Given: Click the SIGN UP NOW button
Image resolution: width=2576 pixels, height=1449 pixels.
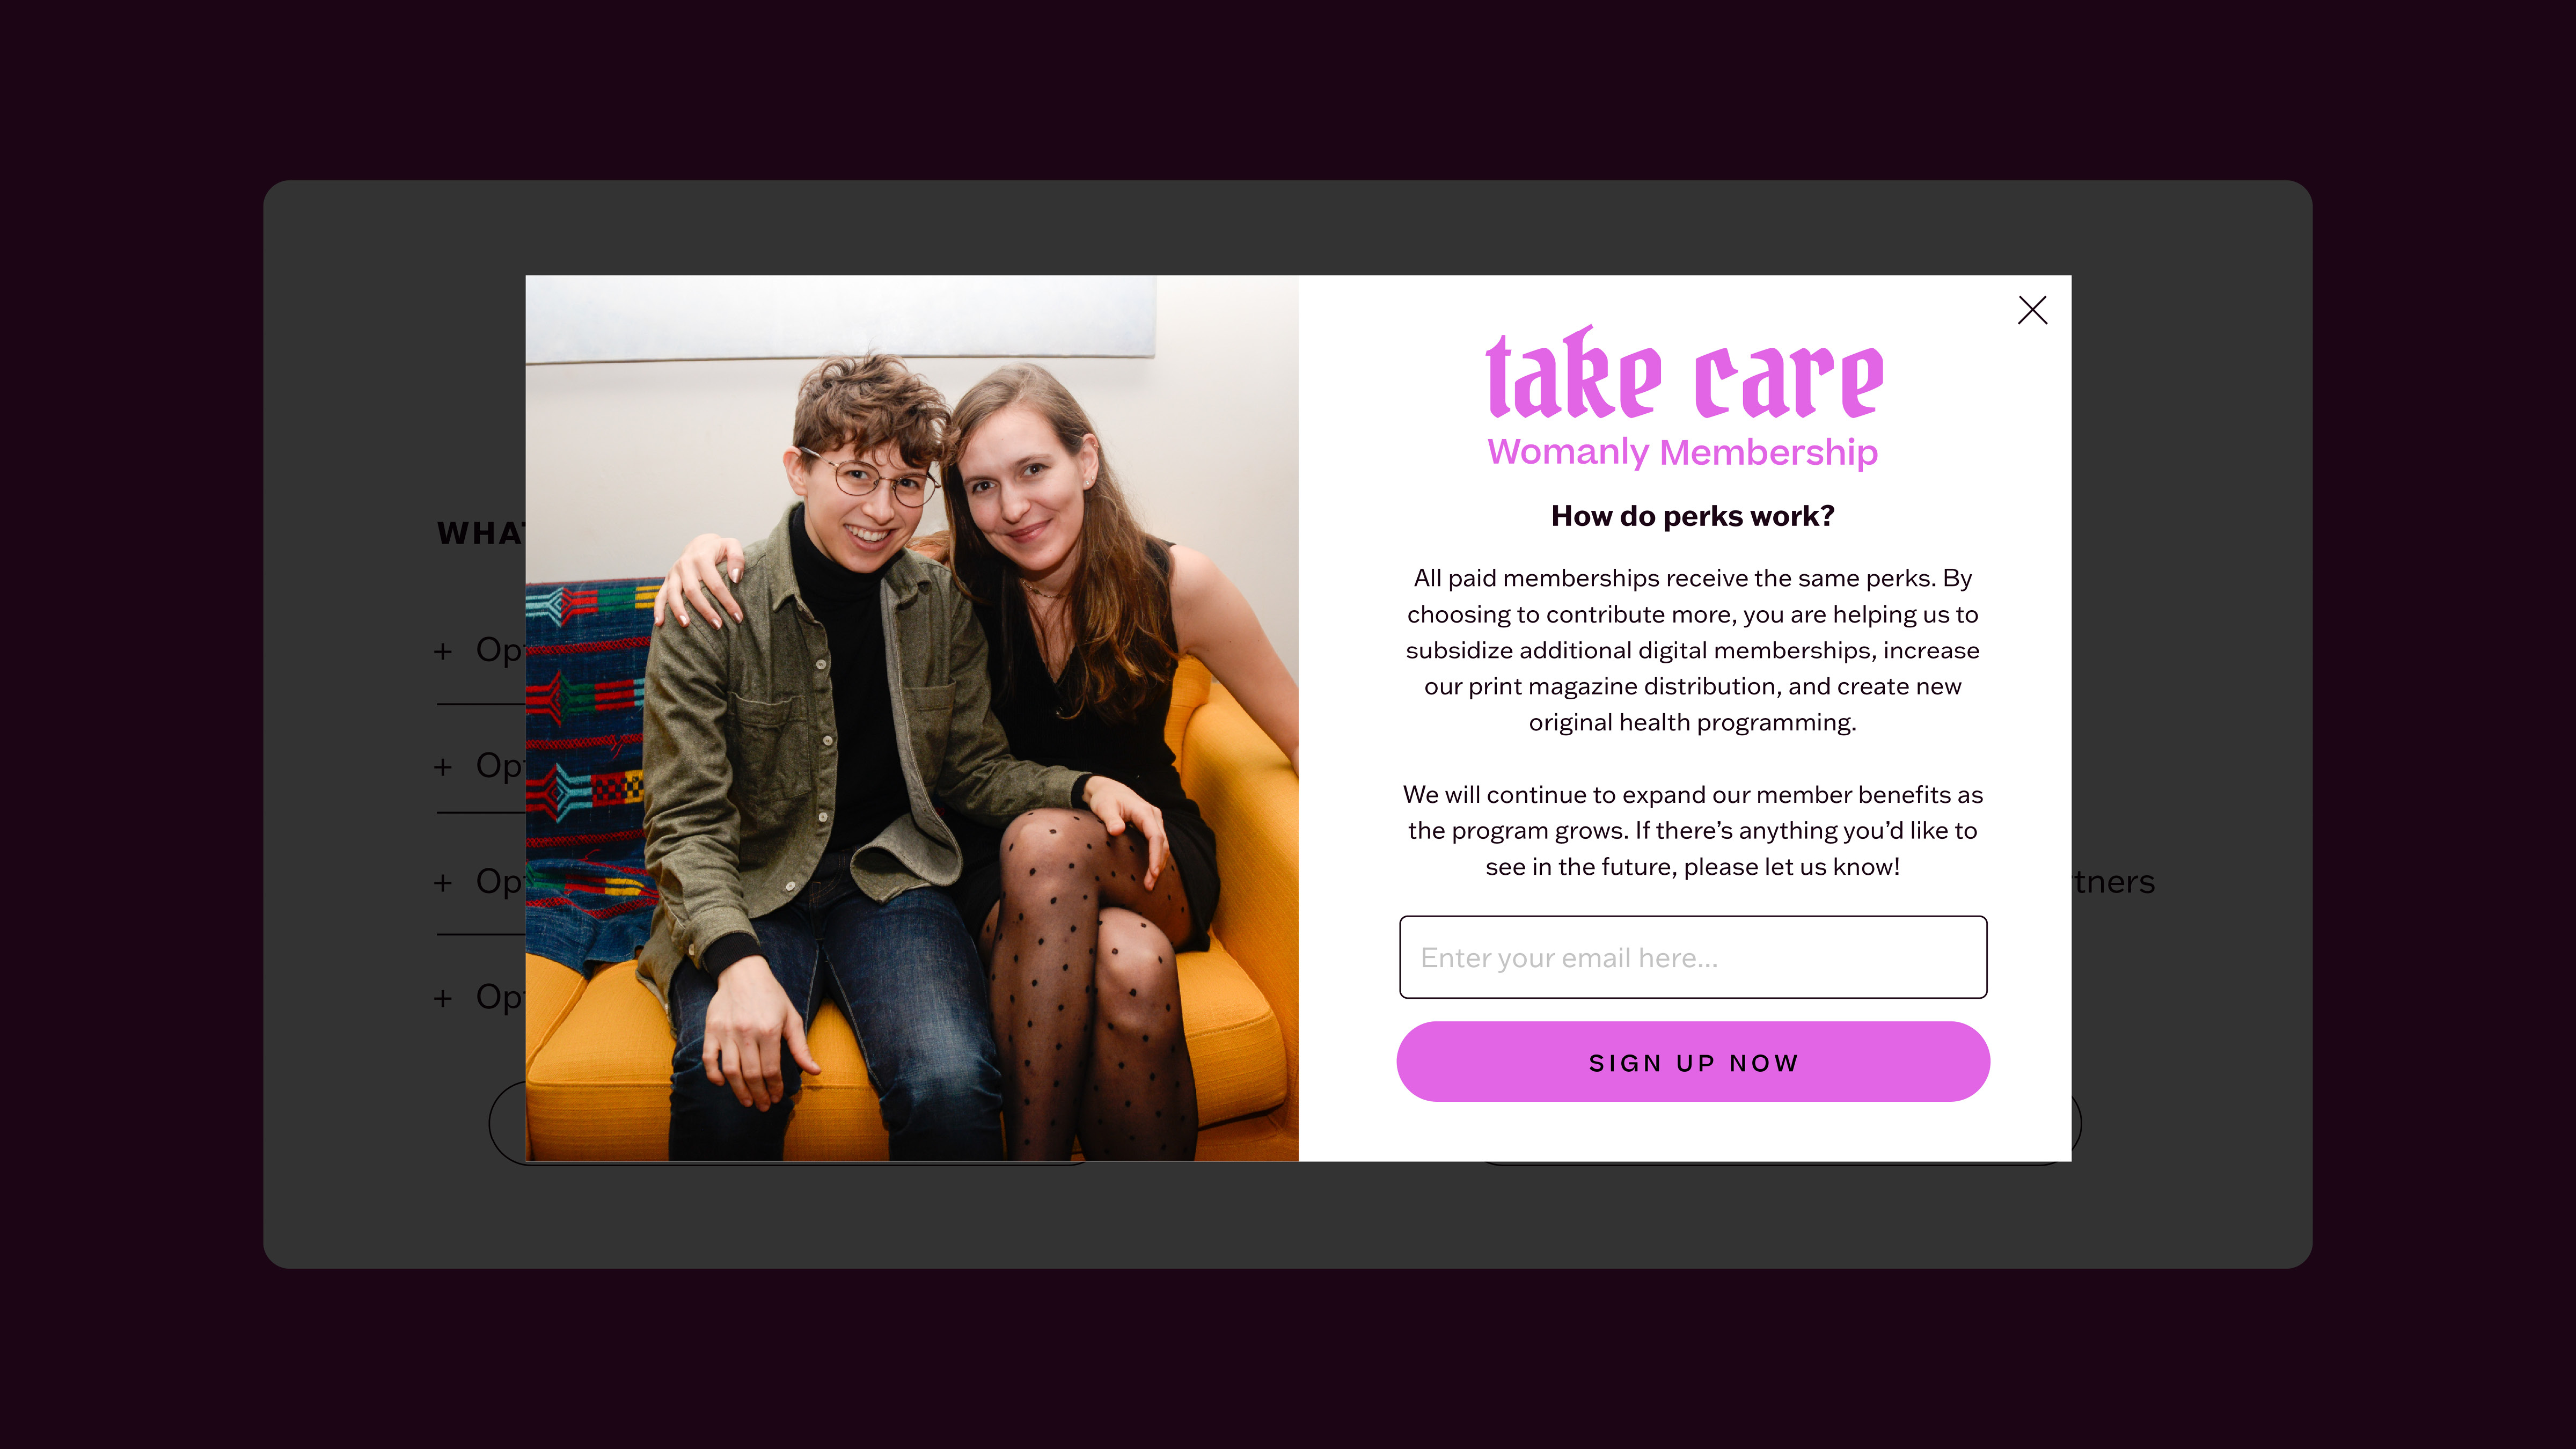Looking at the screenshot, I should pos(1693,1062).
